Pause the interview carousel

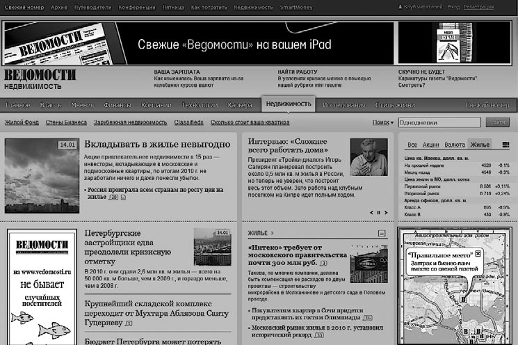[x=378, y=212]
